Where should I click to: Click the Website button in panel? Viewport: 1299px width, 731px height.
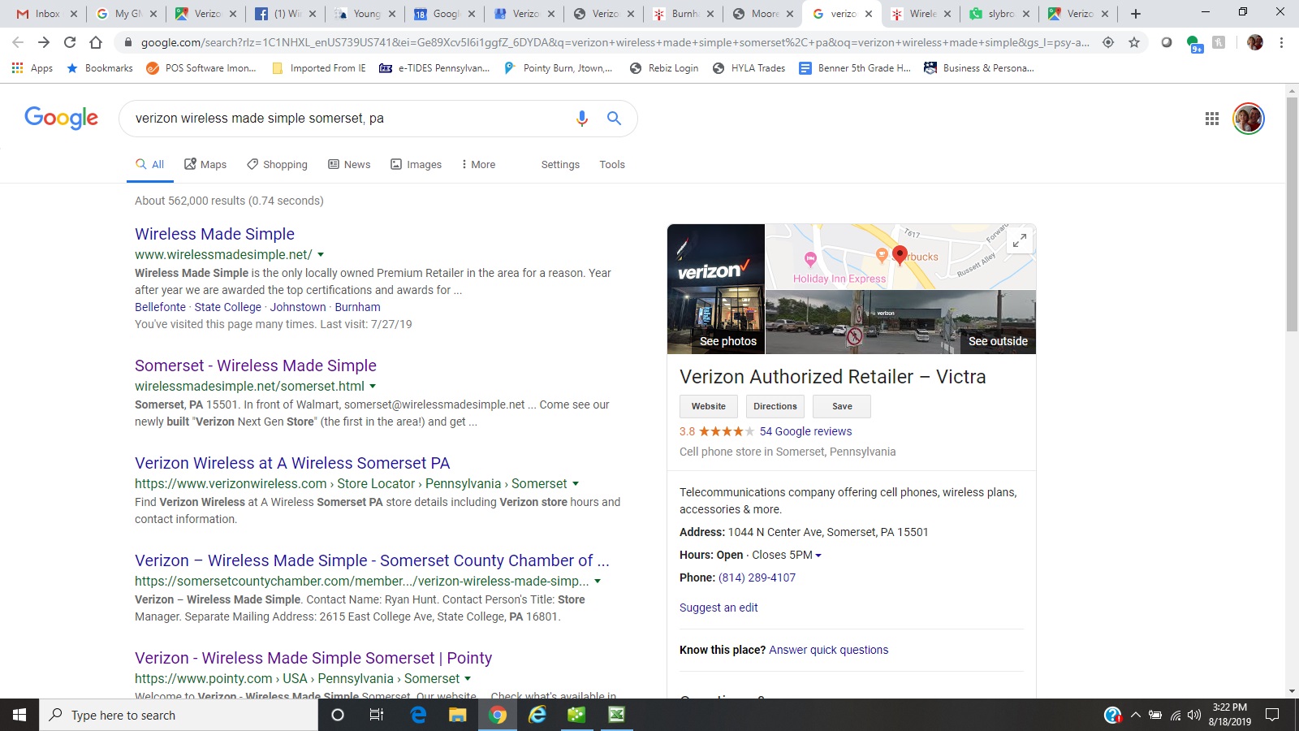[709, 406]
